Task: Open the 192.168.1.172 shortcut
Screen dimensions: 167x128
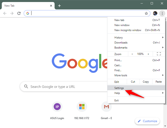Action: (x=82, y=111)
